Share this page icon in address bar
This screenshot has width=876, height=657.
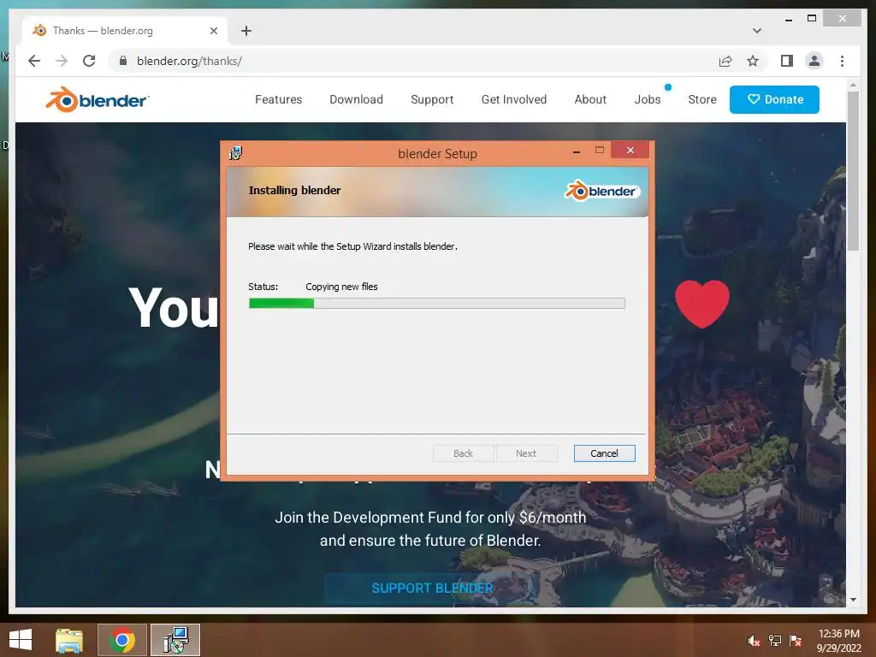point(725,61)
